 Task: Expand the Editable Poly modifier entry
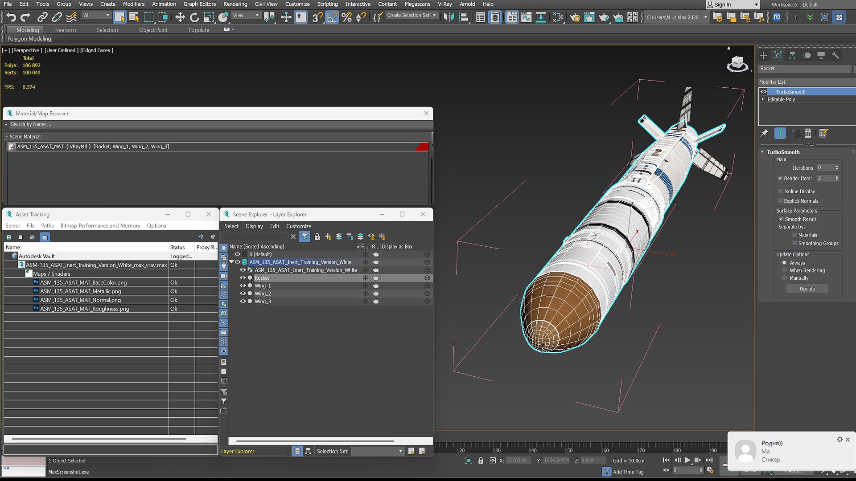click(x=763, y=99)
